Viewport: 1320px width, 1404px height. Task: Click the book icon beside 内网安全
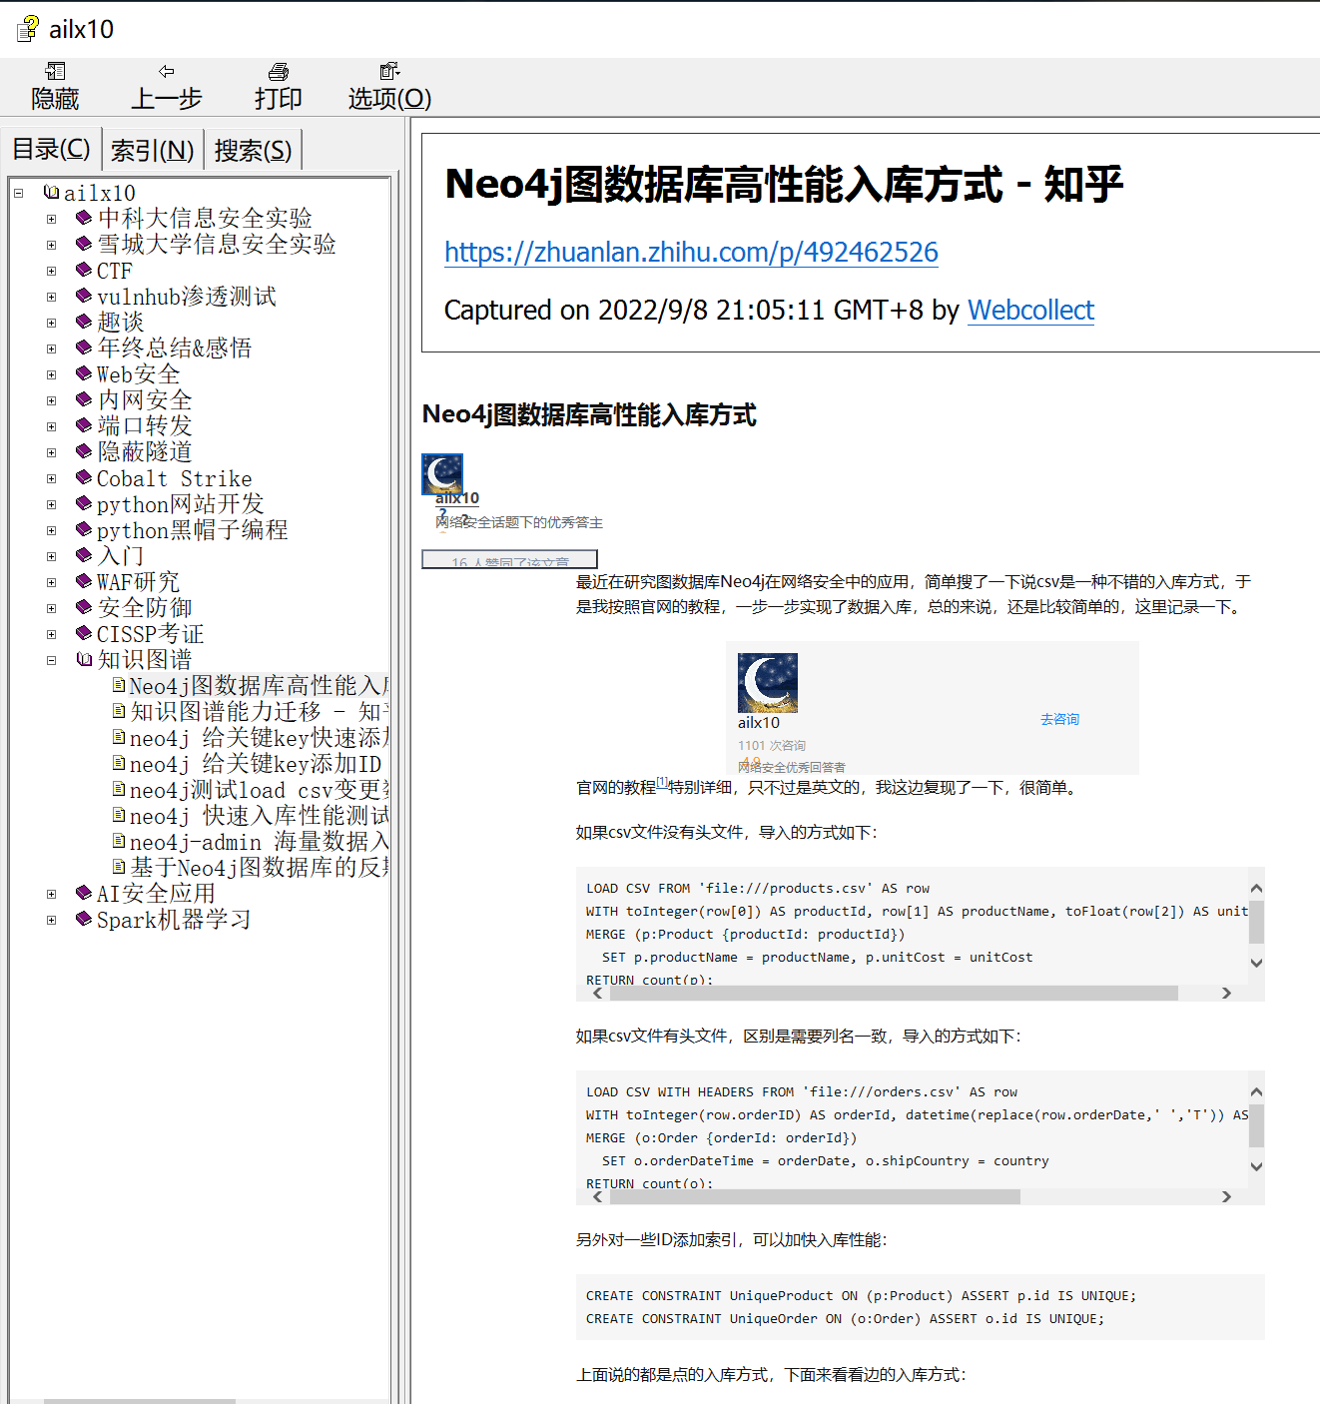84,399
